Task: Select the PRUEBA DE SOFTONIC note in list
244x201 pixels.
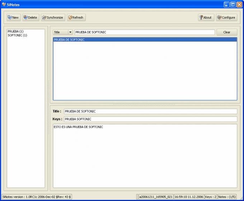Action: point(145,40)
